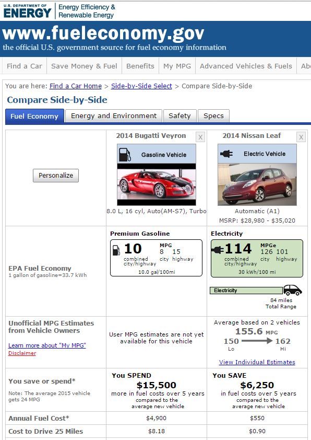Click the small gas pump icon beside 10 MPG

coord(116,250)
